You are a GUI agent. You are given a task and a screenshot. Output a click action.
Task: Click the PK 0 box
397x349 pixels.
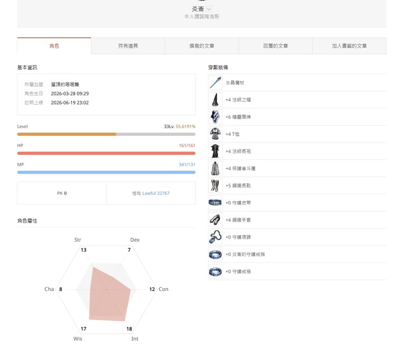coord(62,193)
